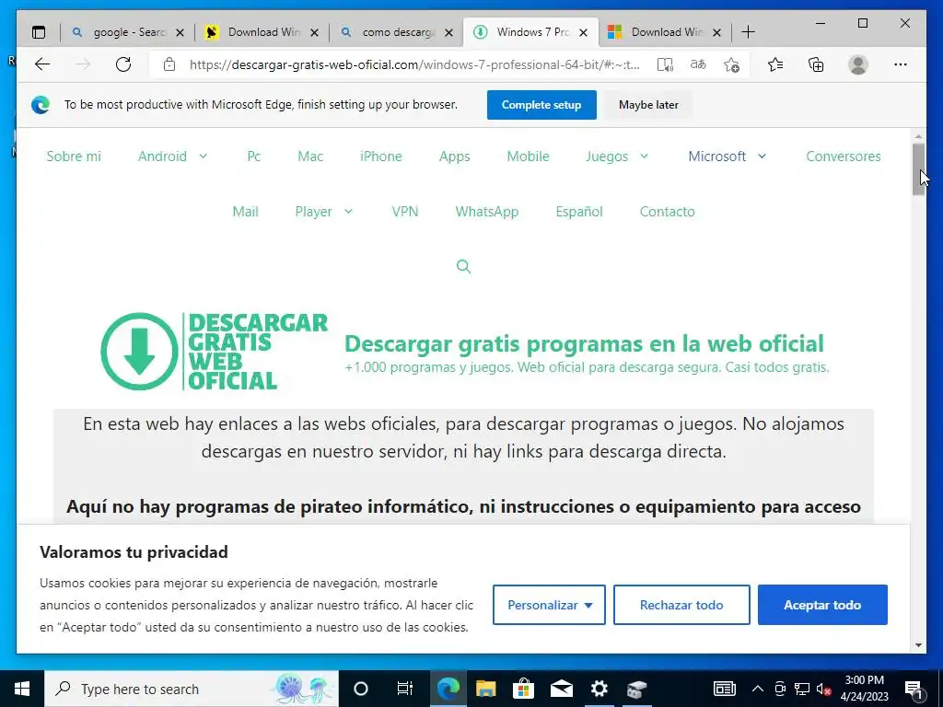Go back to the previous page
Image resolution: width=943 pixels, height=707 pixels.
pos(42,64)
